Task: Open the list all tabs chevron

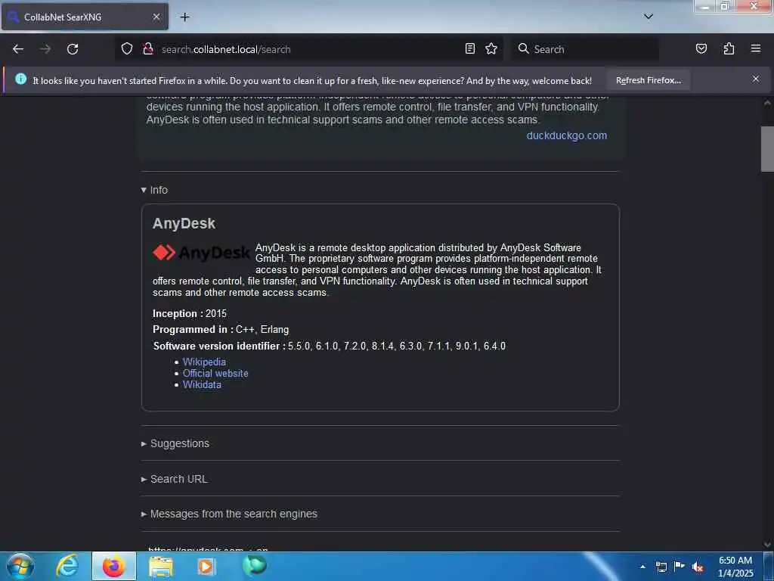Action: point(649,17)
